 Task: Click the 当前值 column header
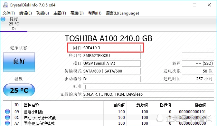point(119,105)
